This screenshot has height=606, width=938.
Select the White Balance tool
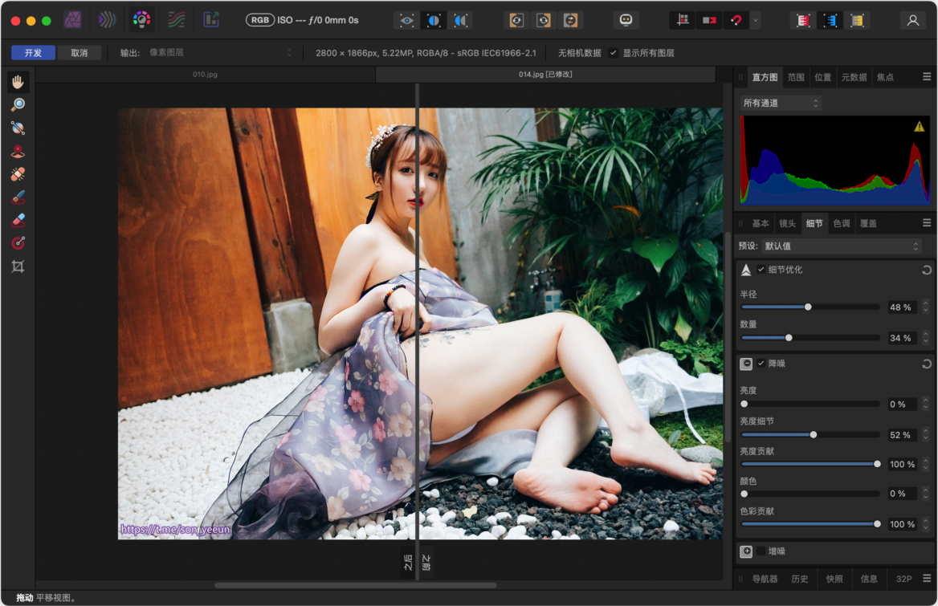tap(18, 128)
